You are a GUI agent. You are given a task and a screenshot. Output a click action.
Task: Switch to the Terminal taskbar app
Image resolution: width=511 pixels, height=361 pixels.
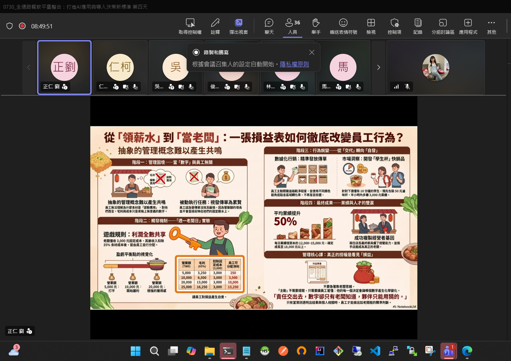point(228,351)
